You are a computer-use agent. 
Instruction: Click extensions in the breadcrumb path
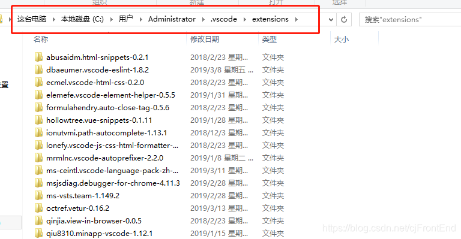pos(270,19)
